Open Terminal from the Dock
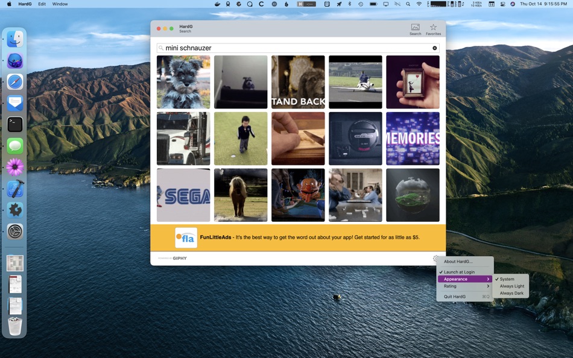The height and width of the screenshot is (358, 573). click(15, 125)
